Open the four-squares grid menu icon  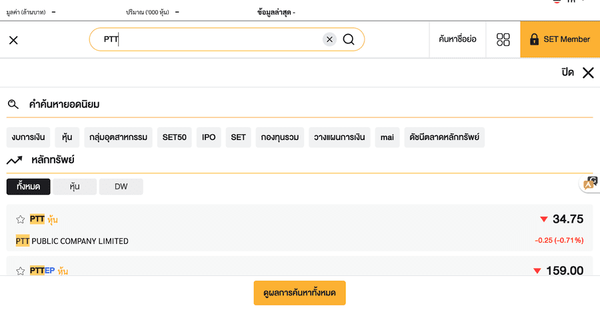pos(503,39)
